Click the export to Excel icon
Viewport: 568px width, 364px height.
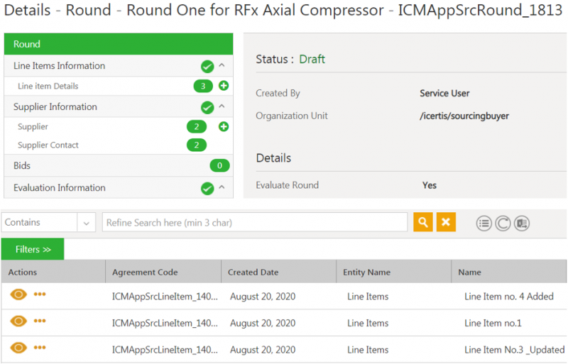(522, 224)
